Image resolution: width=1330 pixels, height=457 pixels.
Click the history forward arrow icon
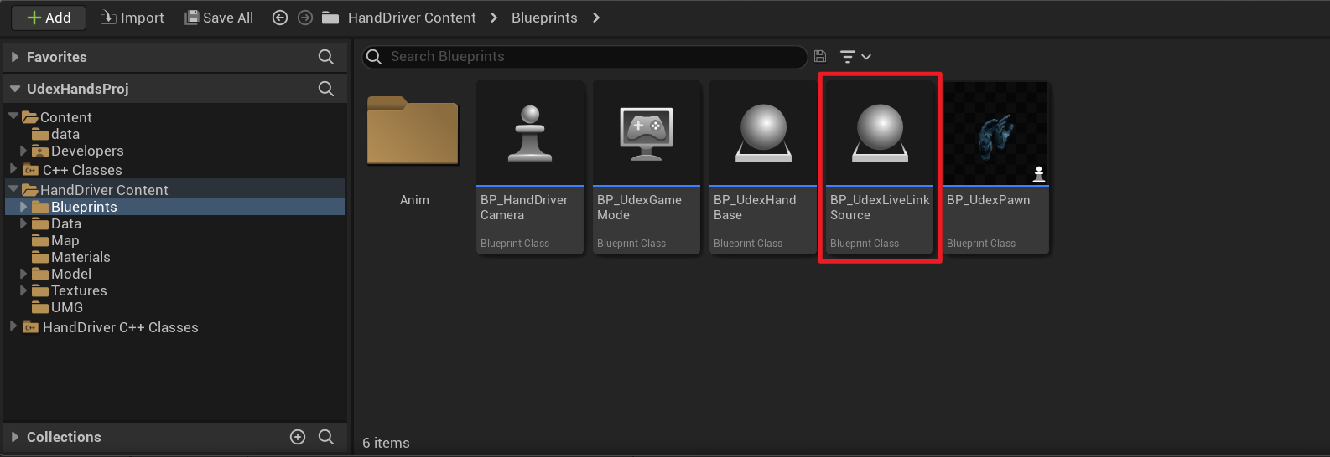point(305,18)
